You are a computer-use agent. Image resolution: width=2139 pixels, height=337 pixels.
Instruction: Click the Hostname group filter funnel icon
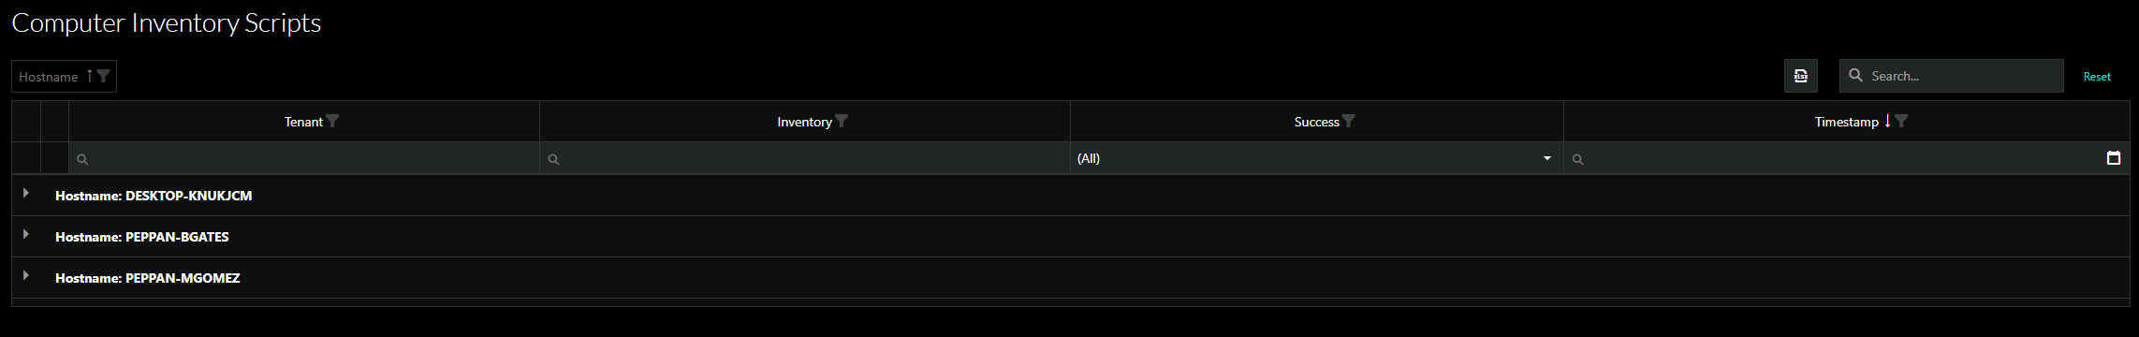103,76
